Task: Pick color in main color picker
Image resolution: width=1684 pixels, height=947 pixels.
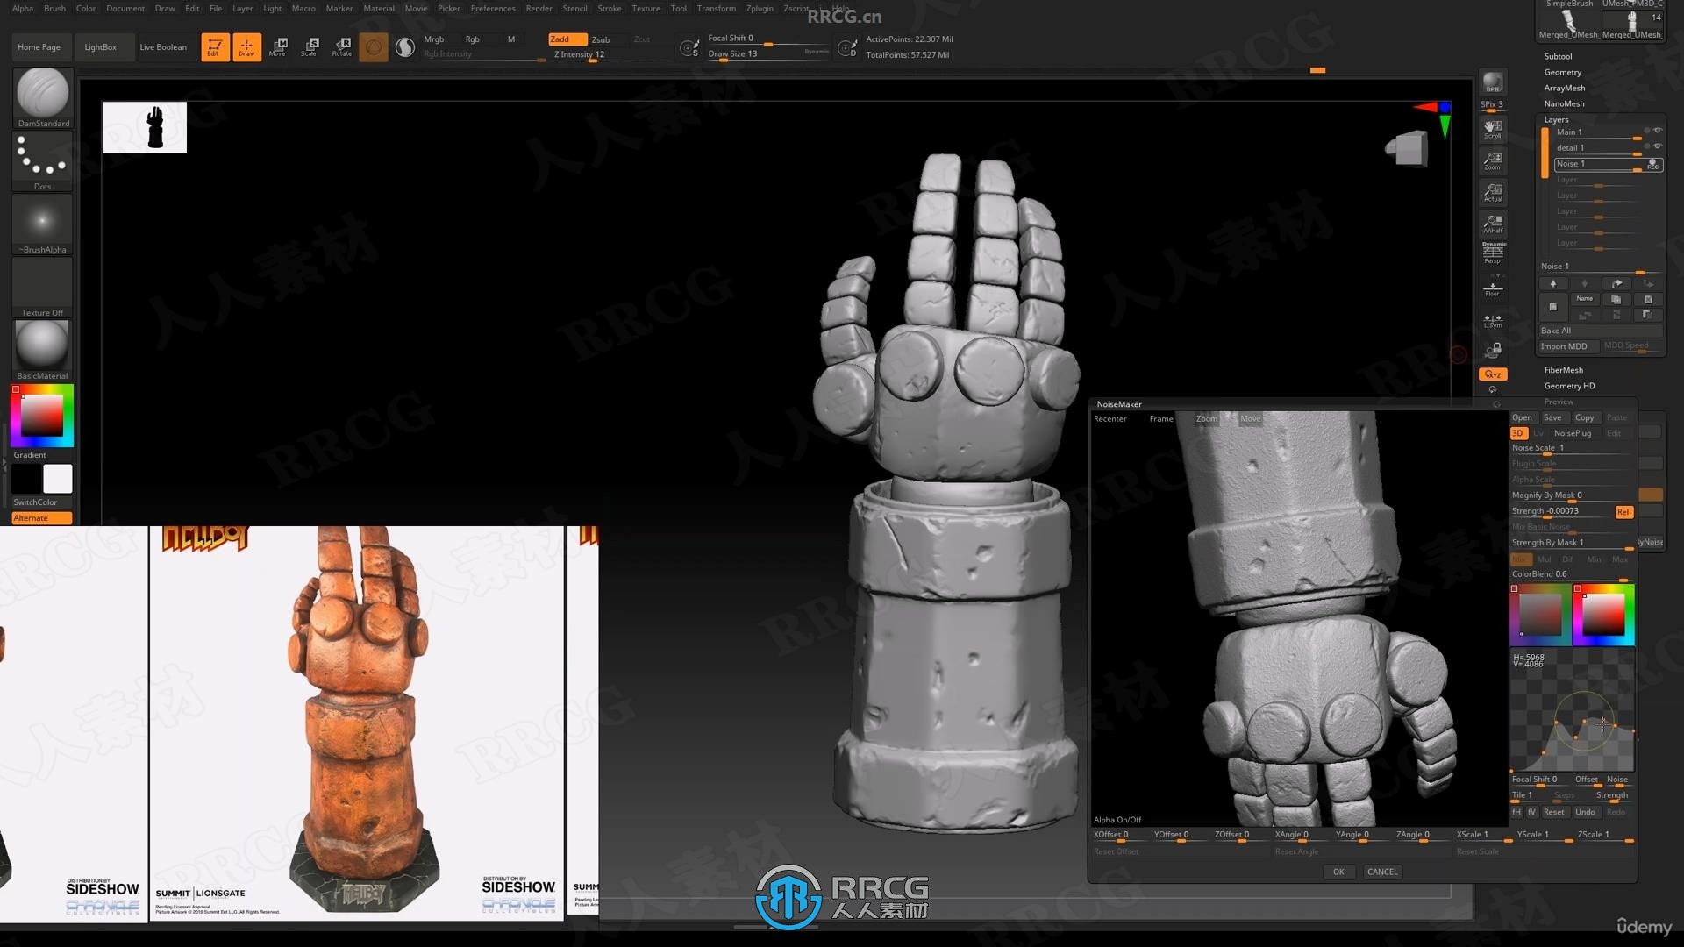Action: coord(42,416)
